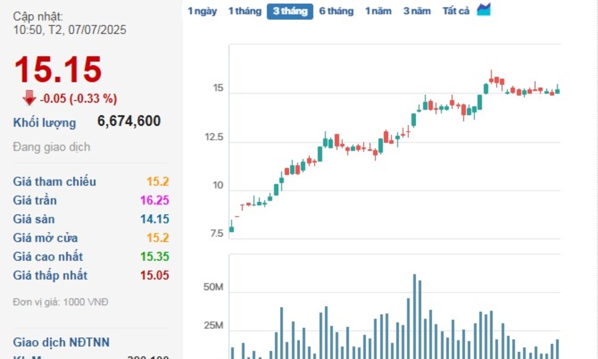Click the tallest bar in volume chart
Screen dimensions: 598x359
(415, 316)
